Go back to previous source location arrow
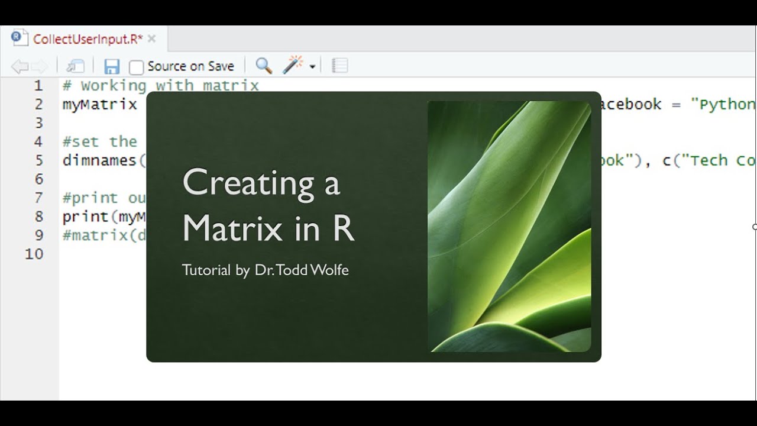 pyautogui.click(x=20, y=66)
